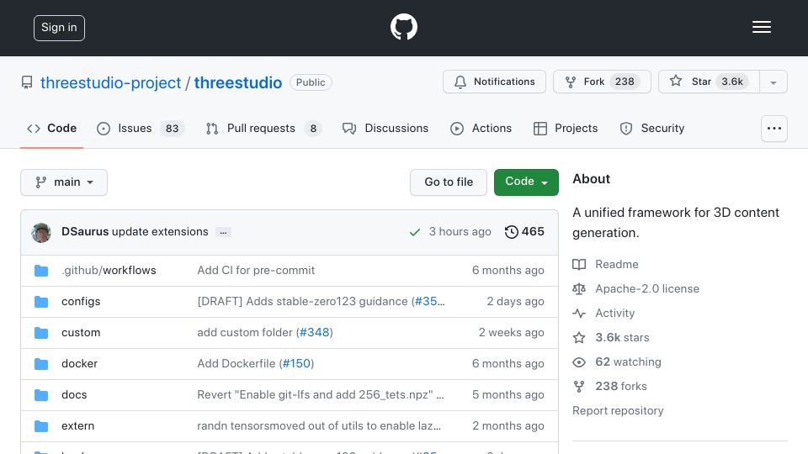Open the configs folder
The height and width of the screenshot is (454, 808).
pos(81,302)
